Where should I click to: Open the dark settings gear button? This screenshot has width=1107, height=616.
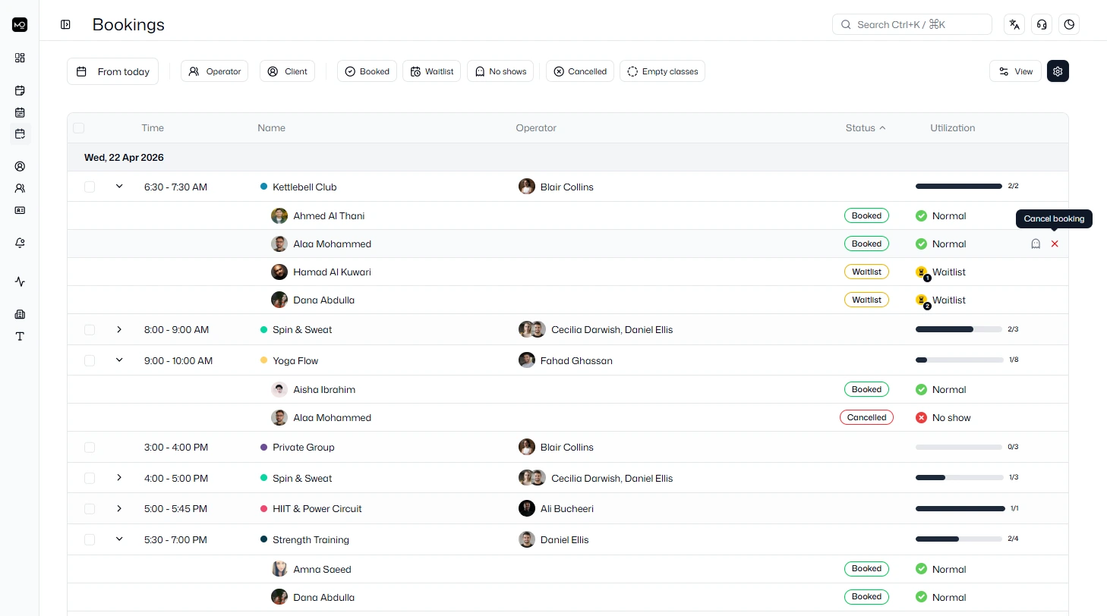pyautogui.click(x=1058, y=71)
